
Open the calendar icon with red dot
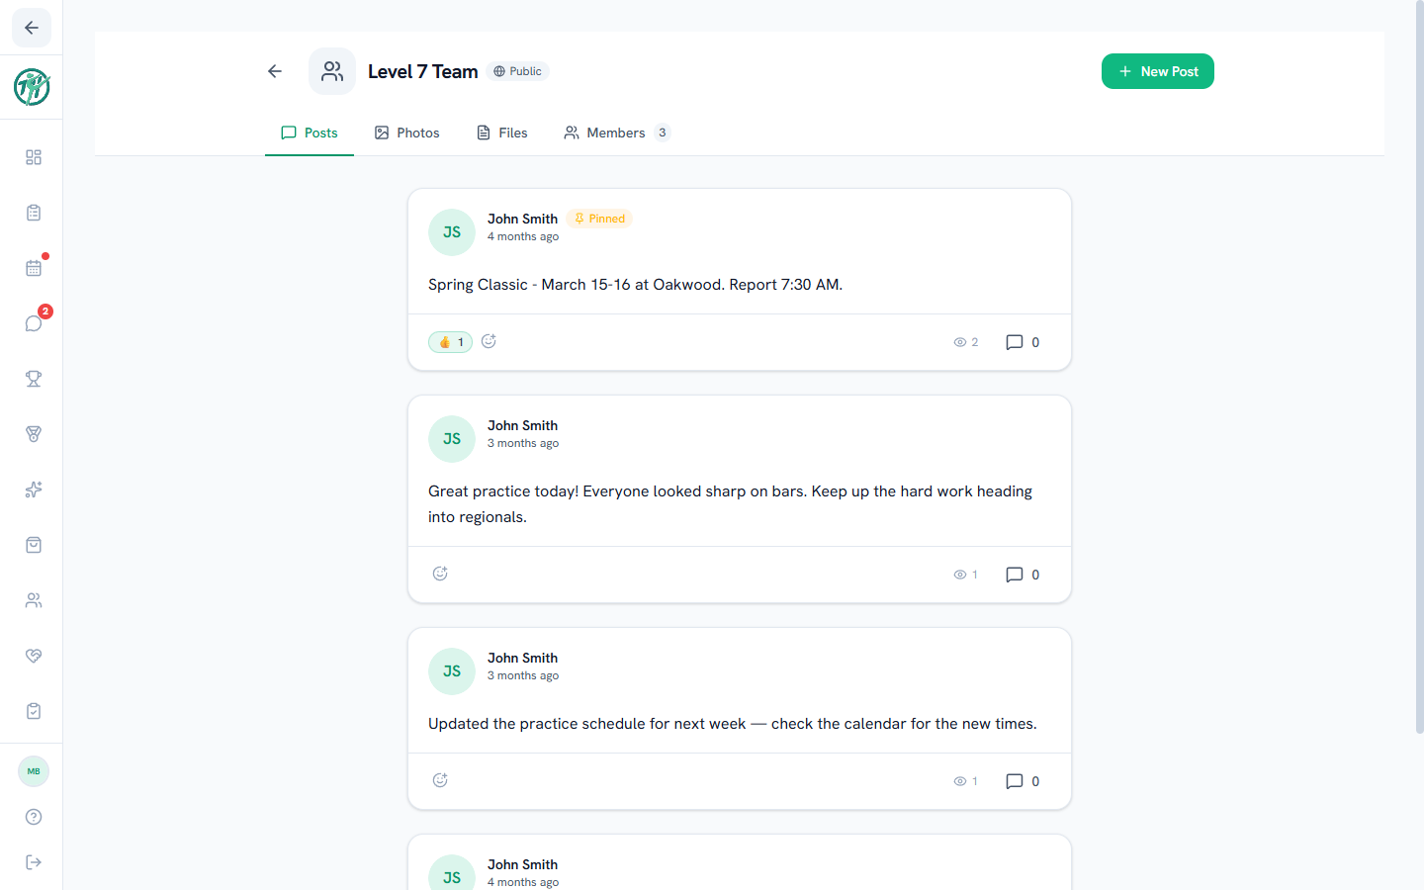point(34,268)
